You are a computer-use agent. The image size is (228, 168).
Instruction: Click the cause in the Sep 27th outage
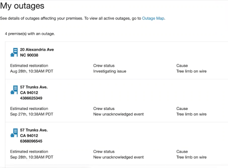click(x=191, y=114)
